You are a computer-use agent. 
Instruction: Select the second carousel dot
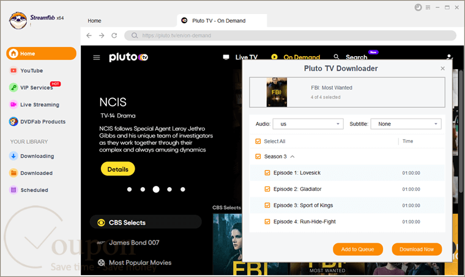(143, 190)
